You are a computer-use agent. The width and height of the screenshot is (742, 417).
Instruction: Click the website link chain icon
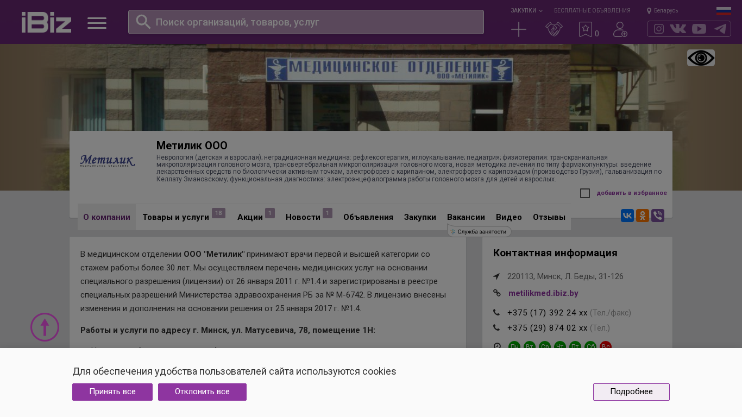tap(496, 293)
